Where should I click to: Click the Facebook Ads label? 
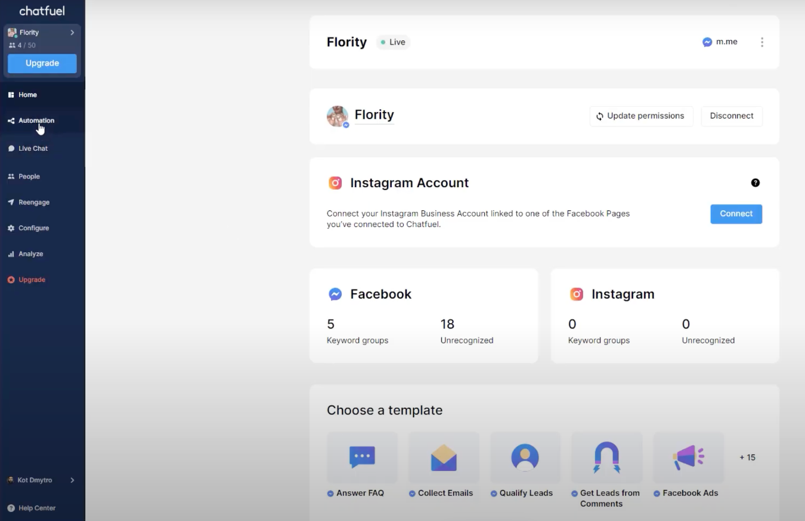coord(691,493)
